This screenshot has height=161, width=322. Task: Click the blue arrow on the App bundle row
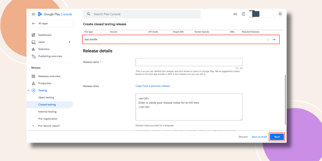[x=274, y=39]
